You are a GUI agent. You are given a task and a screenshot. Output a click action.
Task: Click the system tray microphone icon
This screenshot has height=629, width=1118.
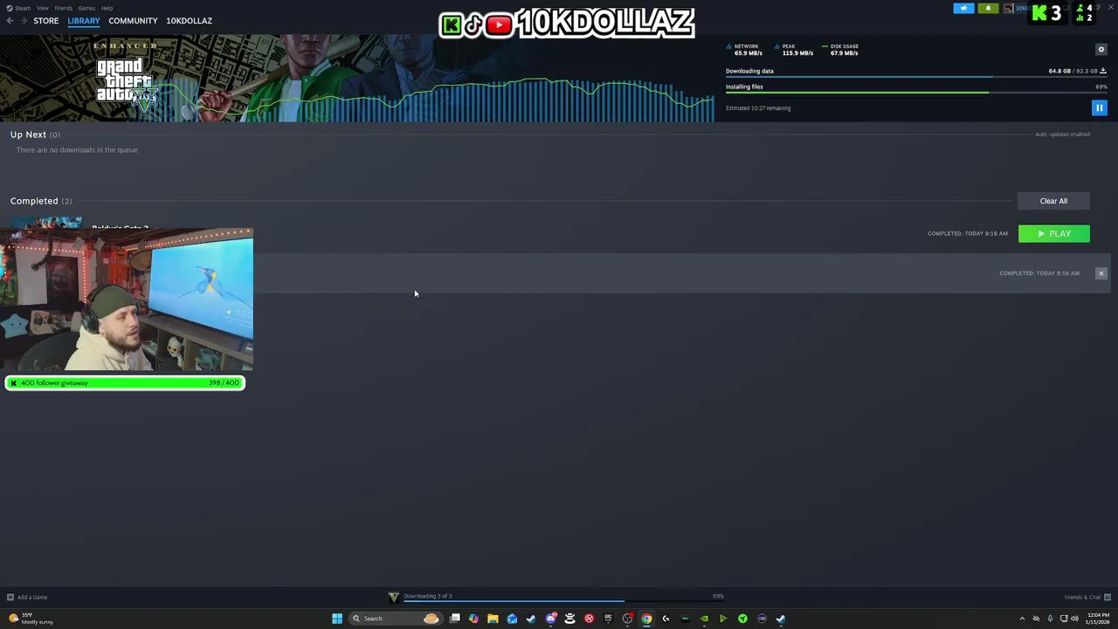[1050, 619]
